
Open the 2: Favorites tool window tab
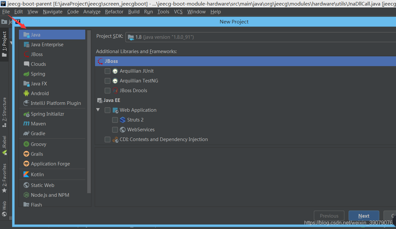click(5, 178)
